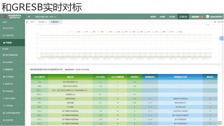Click the BC1.1 row code cell
The image size is (224, 126).
coord(39,90)
